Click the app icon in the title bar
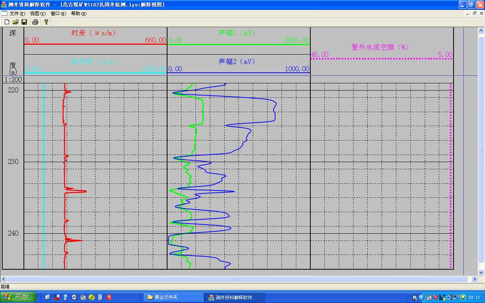 tap(4, 5)
